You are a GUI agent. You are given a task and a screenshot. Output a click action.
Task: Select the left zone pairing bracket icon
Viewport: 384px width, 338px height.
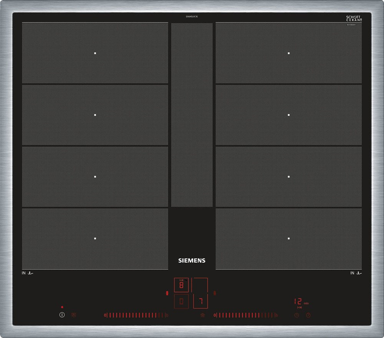(167, 293)
